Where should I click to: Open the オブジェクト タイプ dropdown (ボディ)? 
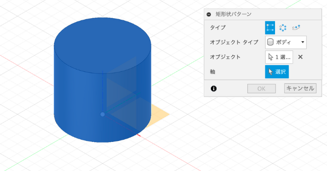[286, 42]
